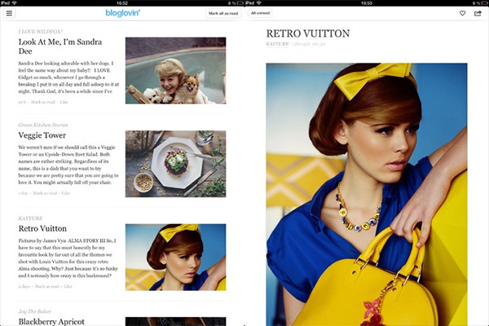Tap the left iPad Wi-Fi status icon
The height and width of the screenshot is (326, 489).
(x=14, y=2)
